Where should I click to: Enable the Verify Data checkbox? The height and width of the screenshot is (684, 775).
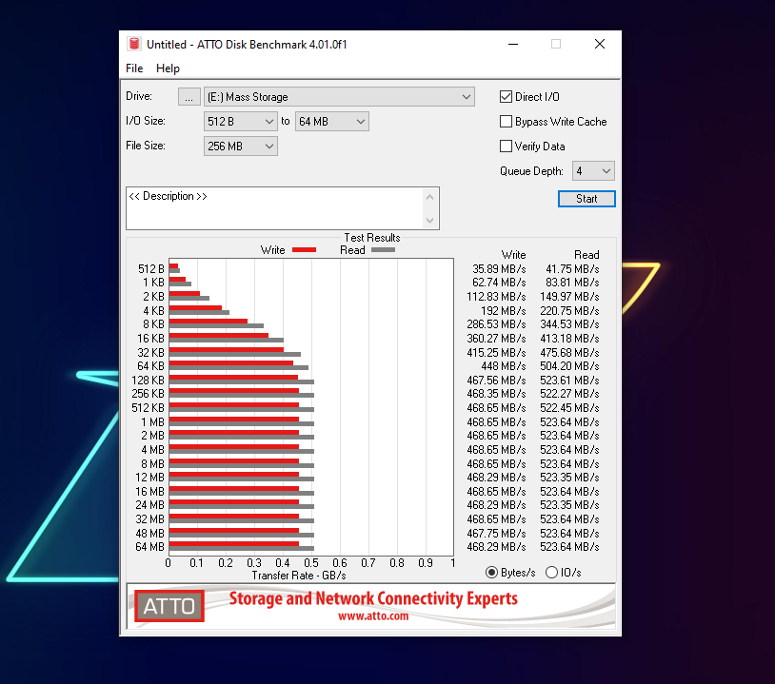tap(506, 147)
